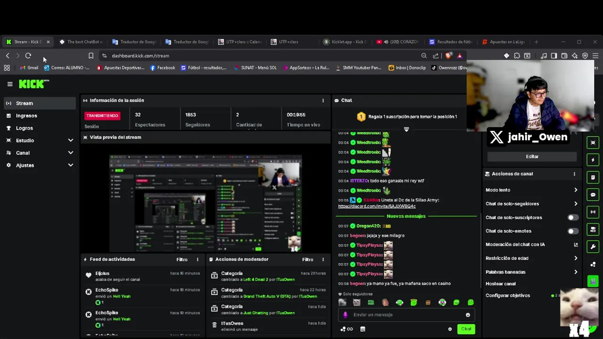The height and width of the screenshot is (339, 603).
Task: Reload the page with the refresh icon
Action: point(28,56)
